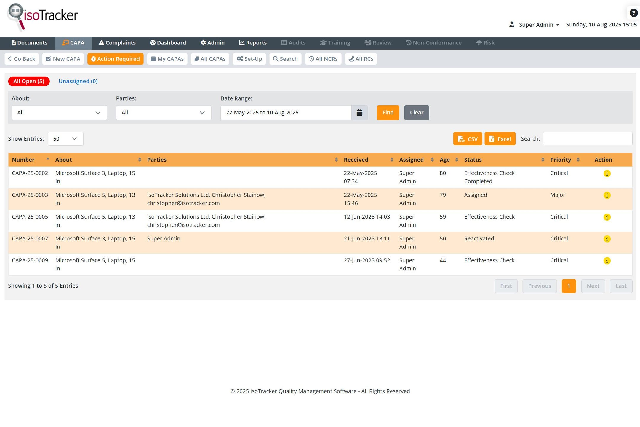640x427 pixels.
Task: Expand the Parties filter dropdown
Action: (x=164, y=113)
